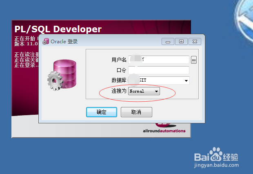Open the ellipsis button beside 用户名 field

pyautogui.click(x=194, y=60)
